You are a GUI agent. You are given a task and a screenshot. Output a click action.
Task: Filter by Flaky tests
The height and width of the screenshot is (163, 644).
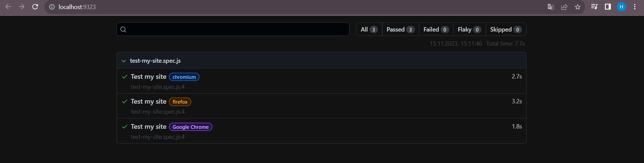tap(469, 30)
